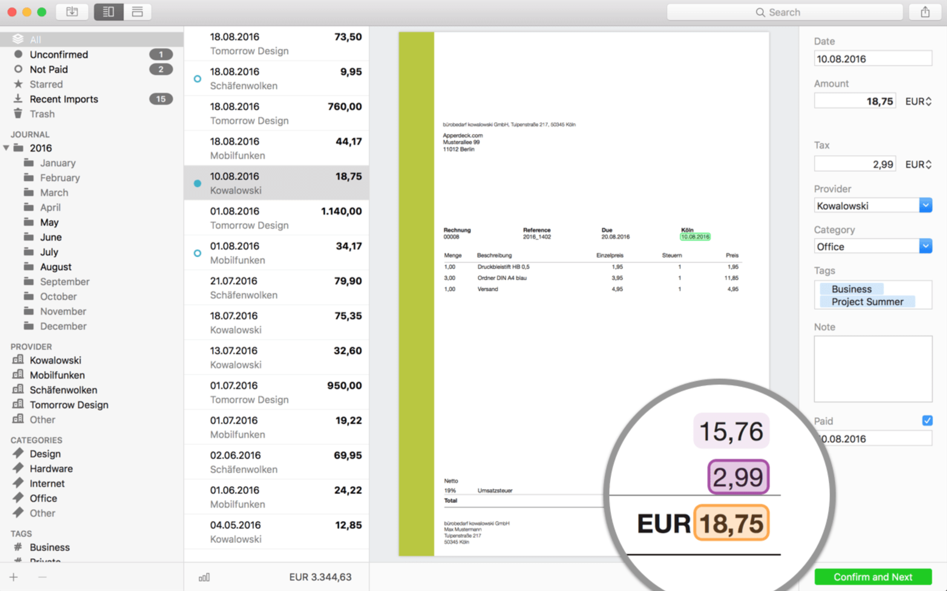The height and width of the screenshot is (591, 947).
Task: Click the import document toolbar icon
Action: [72, 12]
